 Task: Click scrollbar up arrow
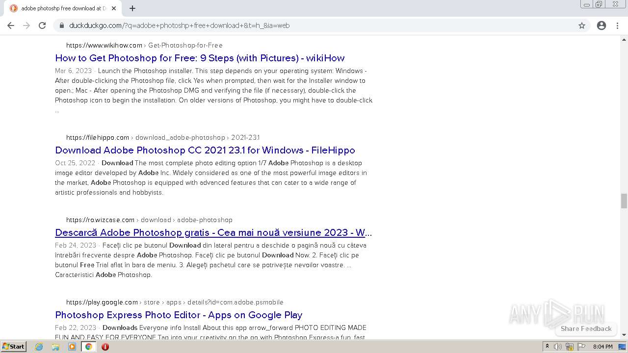pos(624,39)
